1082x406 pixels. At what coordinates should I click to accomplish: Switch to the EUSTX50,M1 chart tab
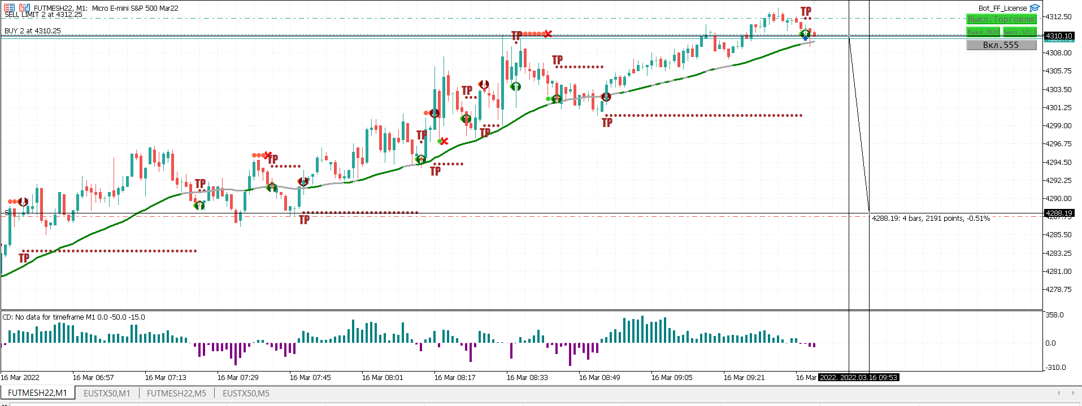coord(107,393)
